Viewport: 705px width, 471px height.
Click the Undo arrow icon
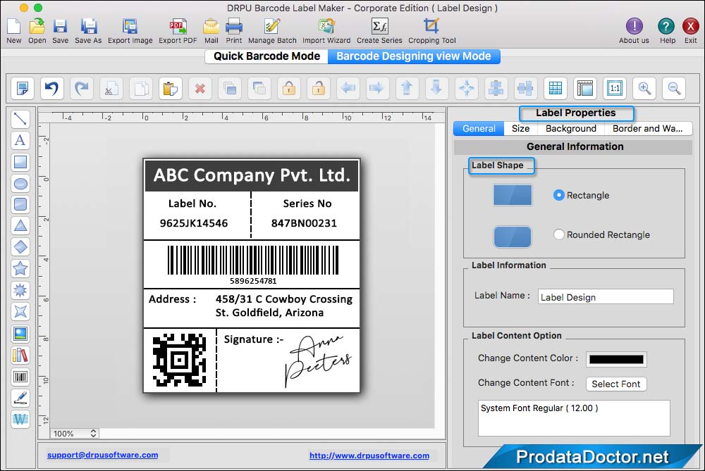pyautogui.click(x=51, y=88)
